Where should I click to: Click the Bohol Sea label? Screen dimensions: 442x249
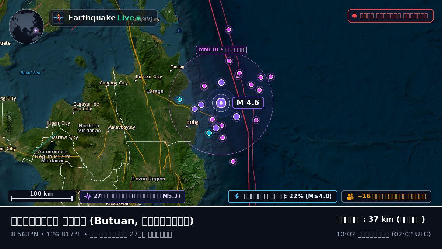coord(31,73)
